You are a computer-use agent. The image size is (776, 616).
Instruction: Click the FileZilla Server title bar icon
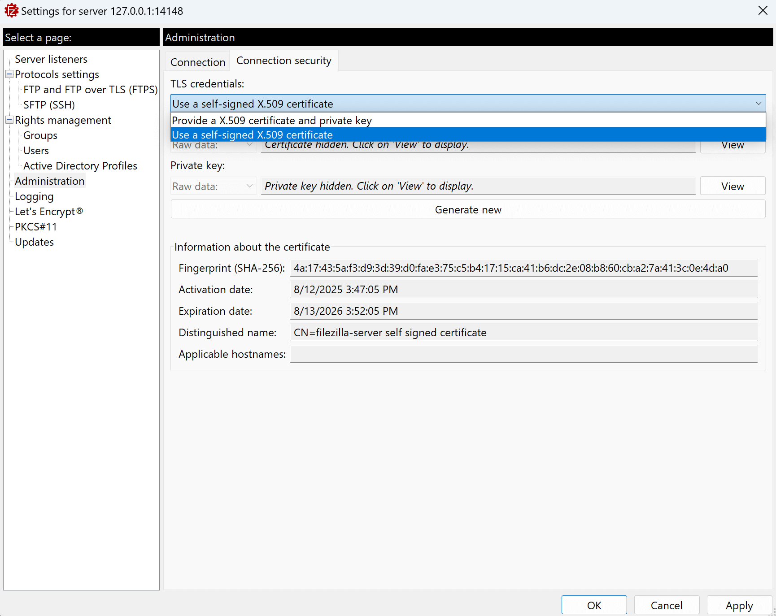[x=11, y=10]
